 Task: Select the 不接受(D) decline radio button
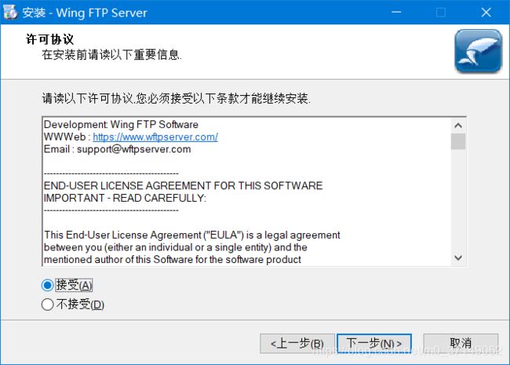click(x=48, y=305)
